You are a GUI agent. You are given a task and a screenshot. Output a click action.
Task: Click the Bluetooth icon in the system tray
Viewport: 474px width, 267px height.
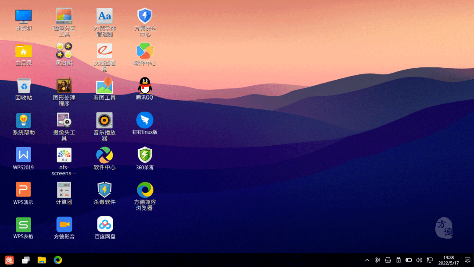click(377, 260)
